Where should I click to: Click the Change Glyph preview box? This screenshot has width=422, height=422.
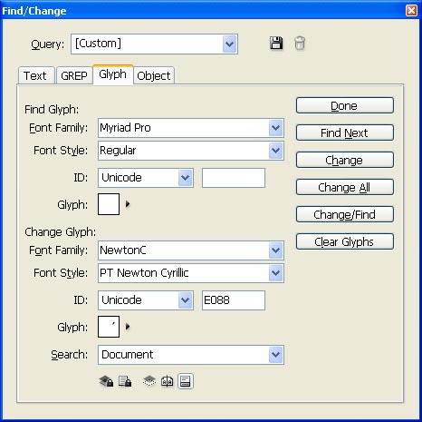tap(109, 327)
